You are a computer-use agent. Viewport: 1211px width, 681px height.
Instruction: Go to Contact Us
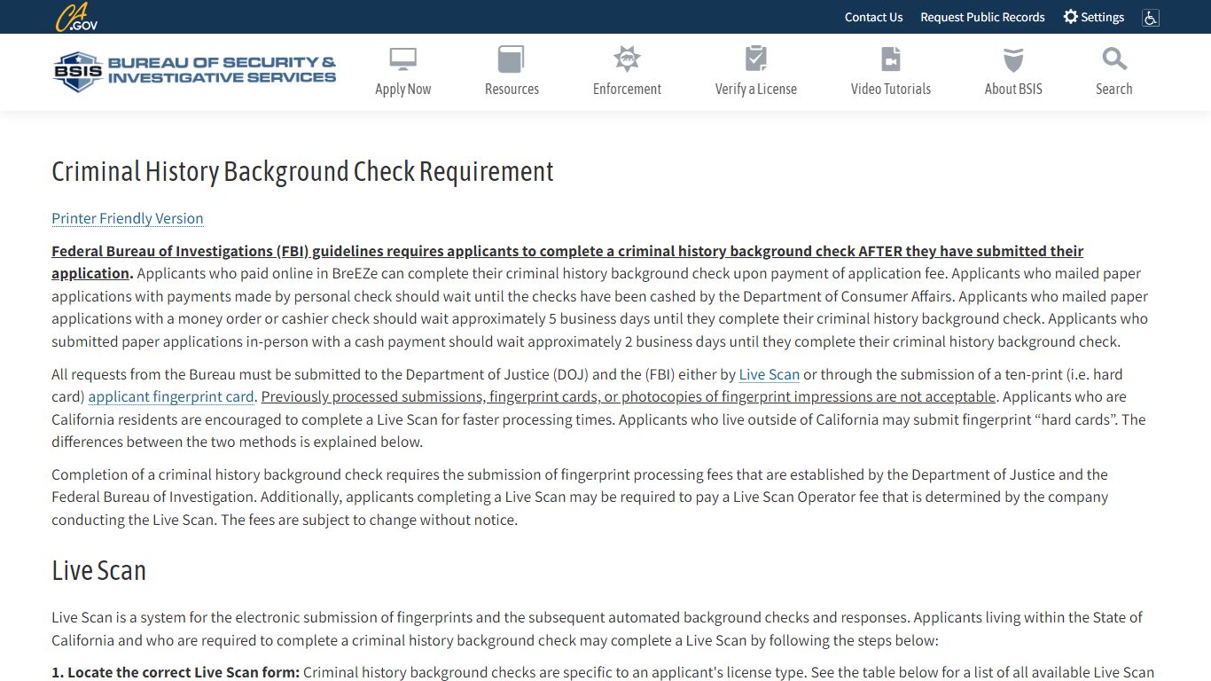(873, 17)
